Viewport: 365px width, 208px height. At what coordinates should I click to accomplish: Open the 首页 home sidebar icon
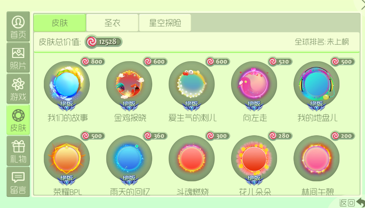(x=18, y=27)
